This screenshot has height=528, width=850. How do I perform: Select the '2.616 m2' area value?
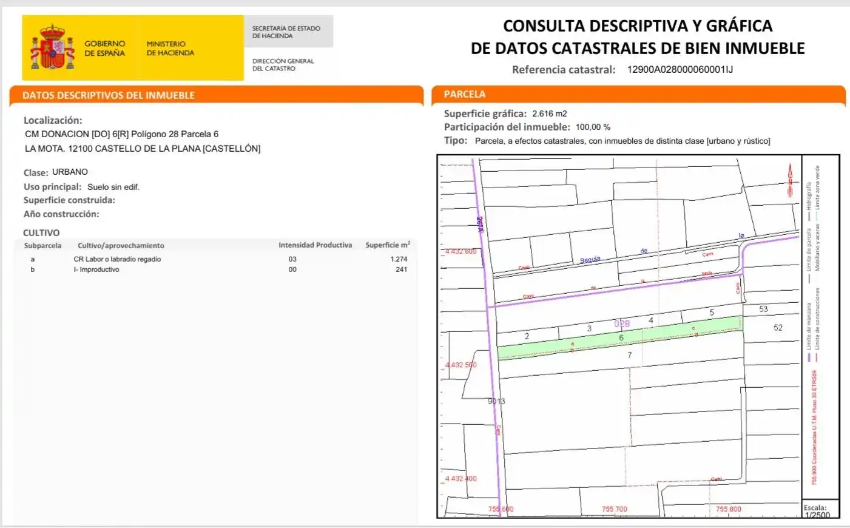click(550, 113)
